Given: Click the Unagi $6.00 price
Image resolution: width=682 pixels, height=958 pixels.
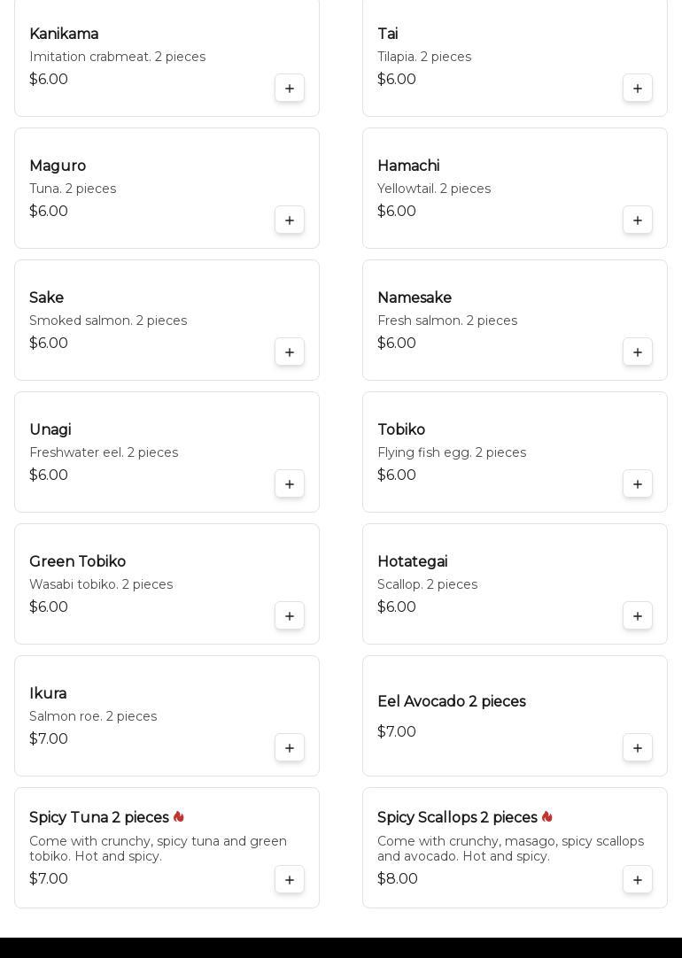Looking at the screenshot, I should [49, 475].
